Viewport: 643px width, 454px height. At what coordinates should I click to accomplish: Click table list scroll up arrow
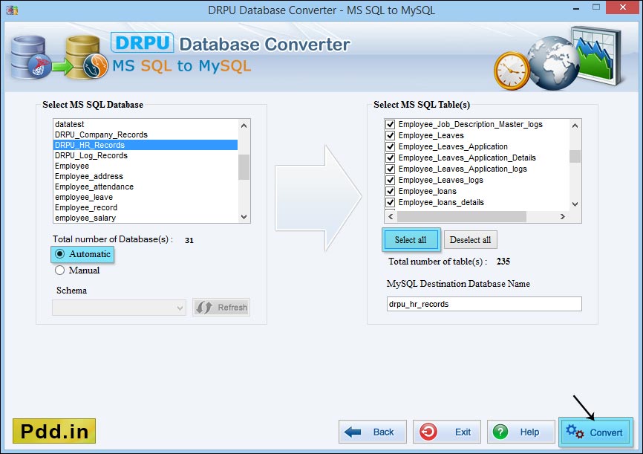tap(575, 125)
